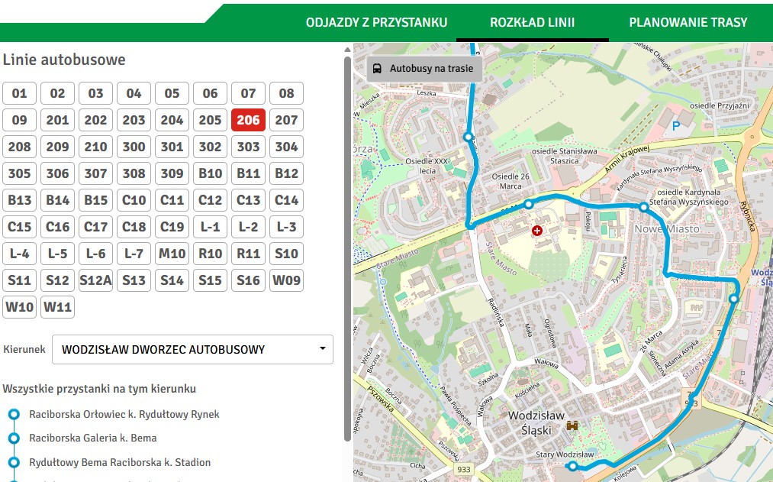
Task: Select bus line W11
Action: tap(57, 307)
